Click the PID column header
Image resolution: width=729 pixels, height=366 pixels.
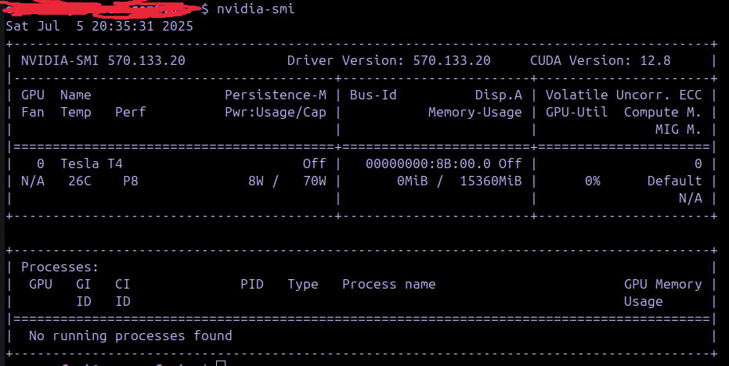click(x=252, y=285)
